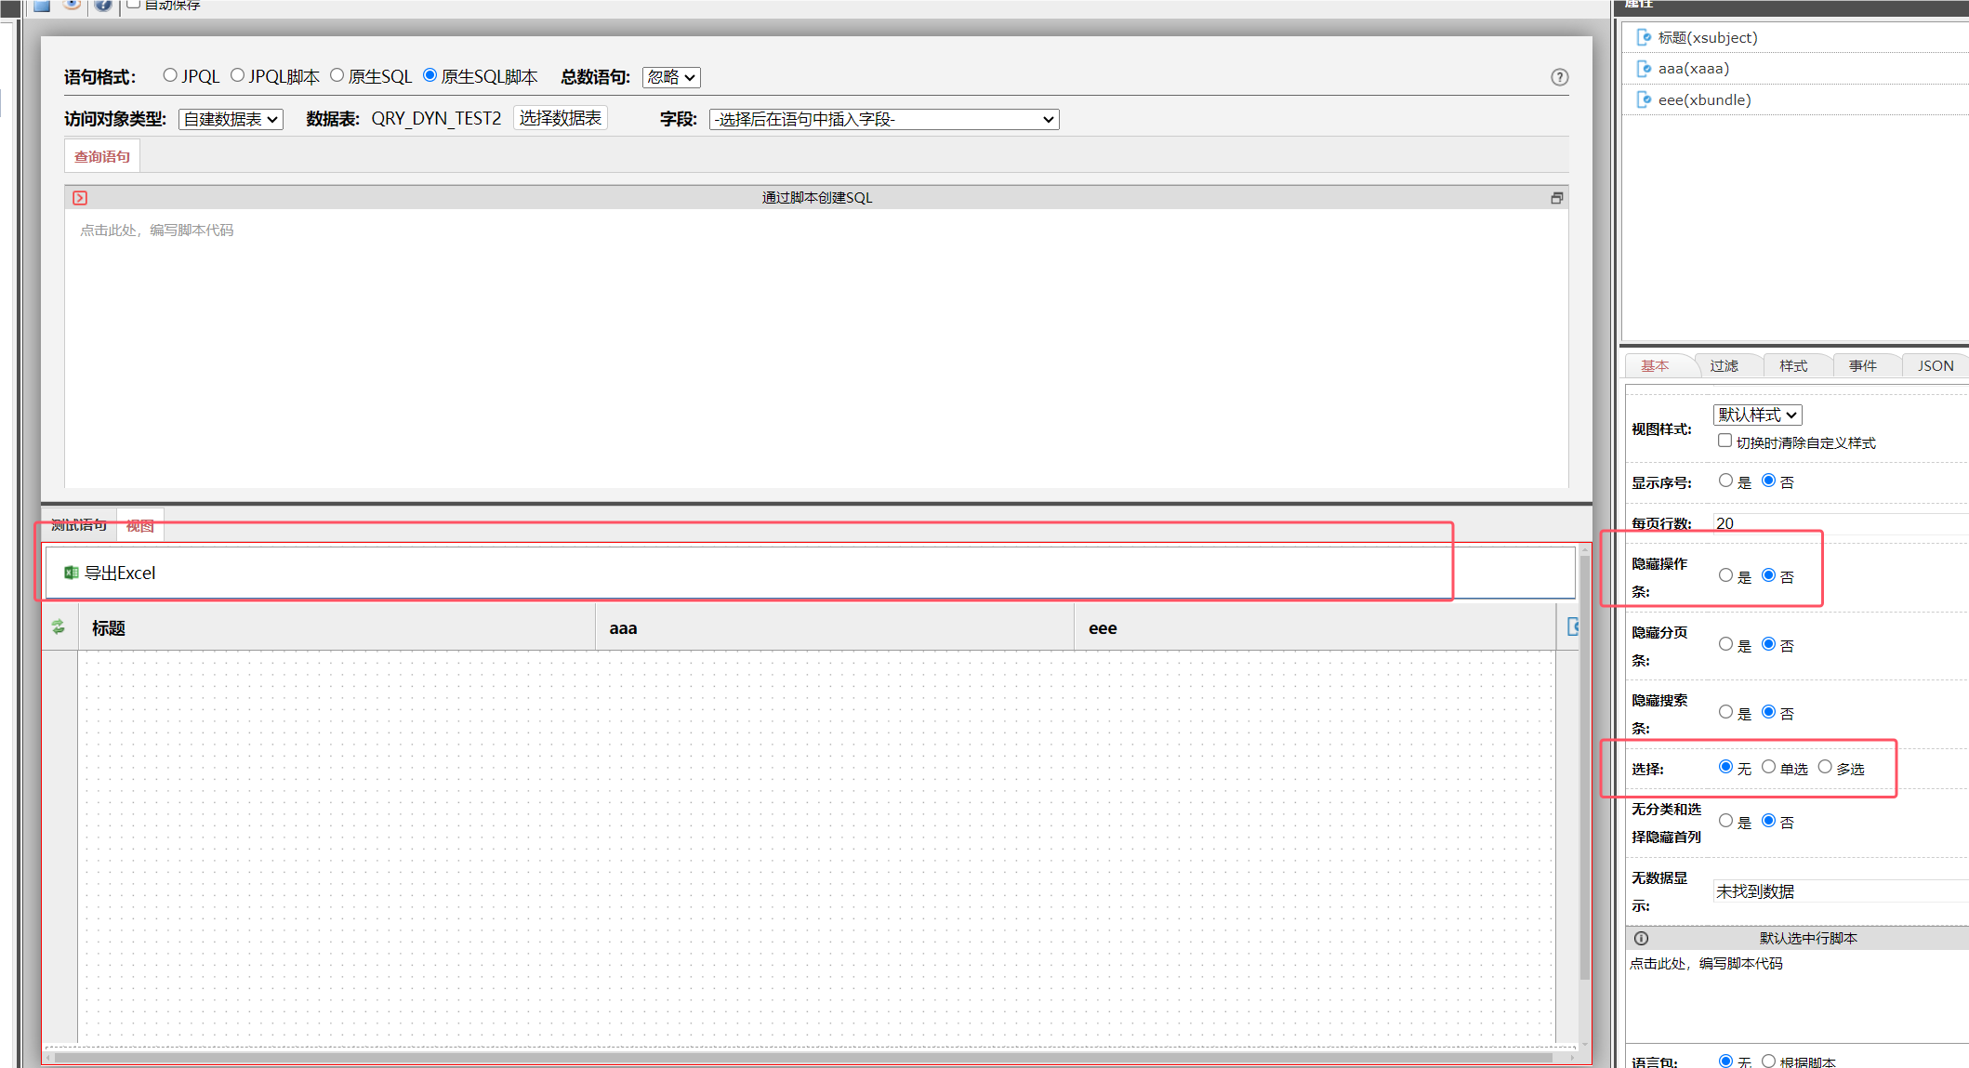Viewport: 1969px width, 1068px height.
Task: Maximize the SQL script editor panel
Action: (x=1556, y=198)
